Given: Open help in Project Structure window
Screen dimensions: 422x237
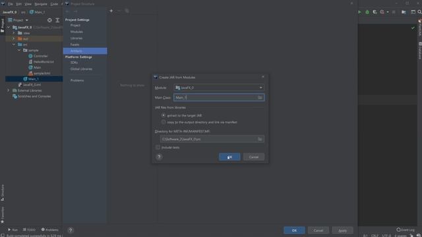Looking at the screenshot, I should 71,230.
